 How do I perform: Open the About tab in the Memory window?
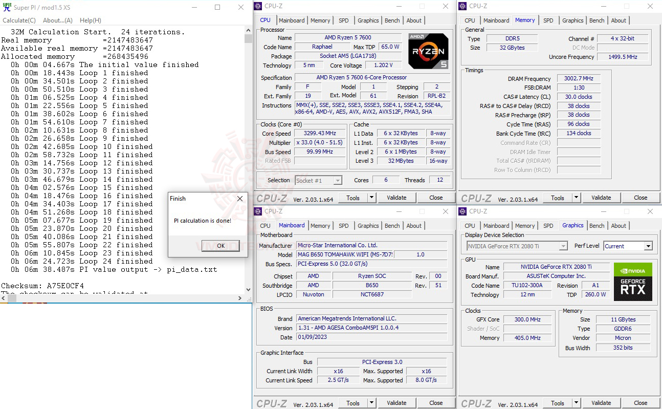619,20
